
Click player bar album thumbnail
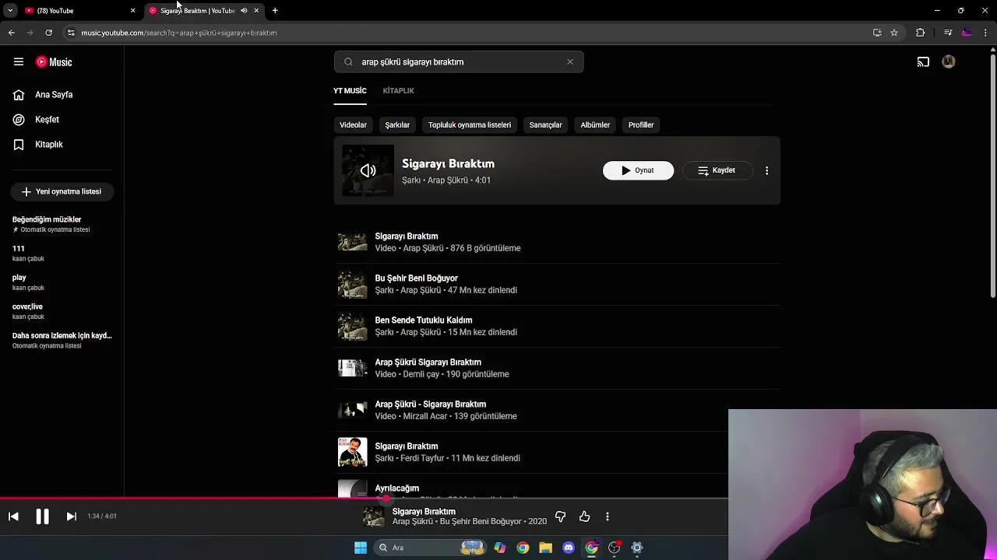[374, 516]
